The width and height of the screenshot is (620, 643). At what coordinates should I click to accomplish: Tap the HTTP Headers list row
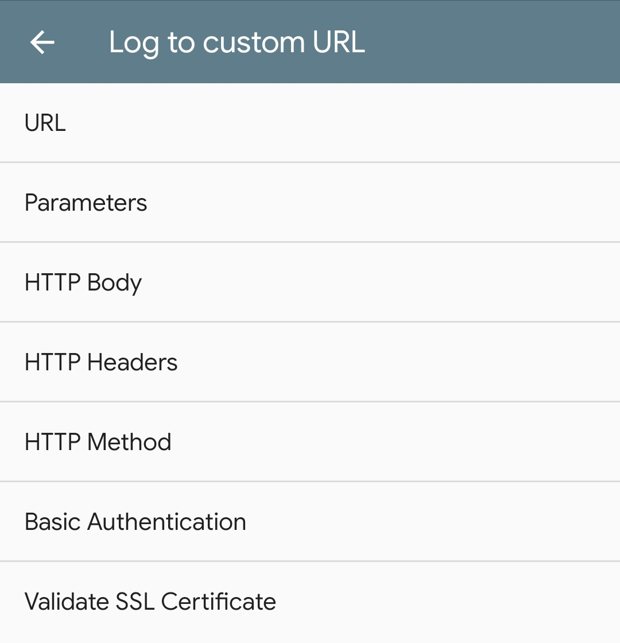tap(310, 362)
